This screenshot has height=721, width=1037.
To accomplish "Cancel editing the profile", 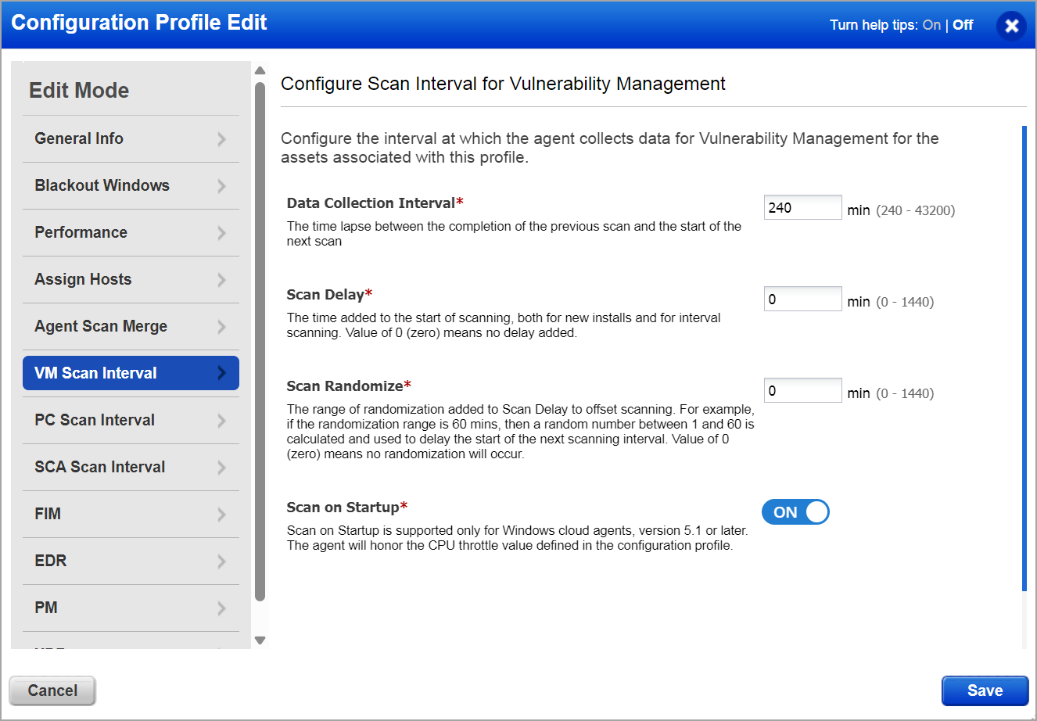I will pos(52,691).
